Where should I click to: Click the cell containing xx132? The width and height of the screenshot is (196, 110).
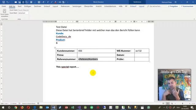[x=142, y=51]
